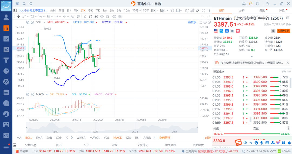Select the angle line drawing tool
Viewport: 292px width, 154px height.
85,16
